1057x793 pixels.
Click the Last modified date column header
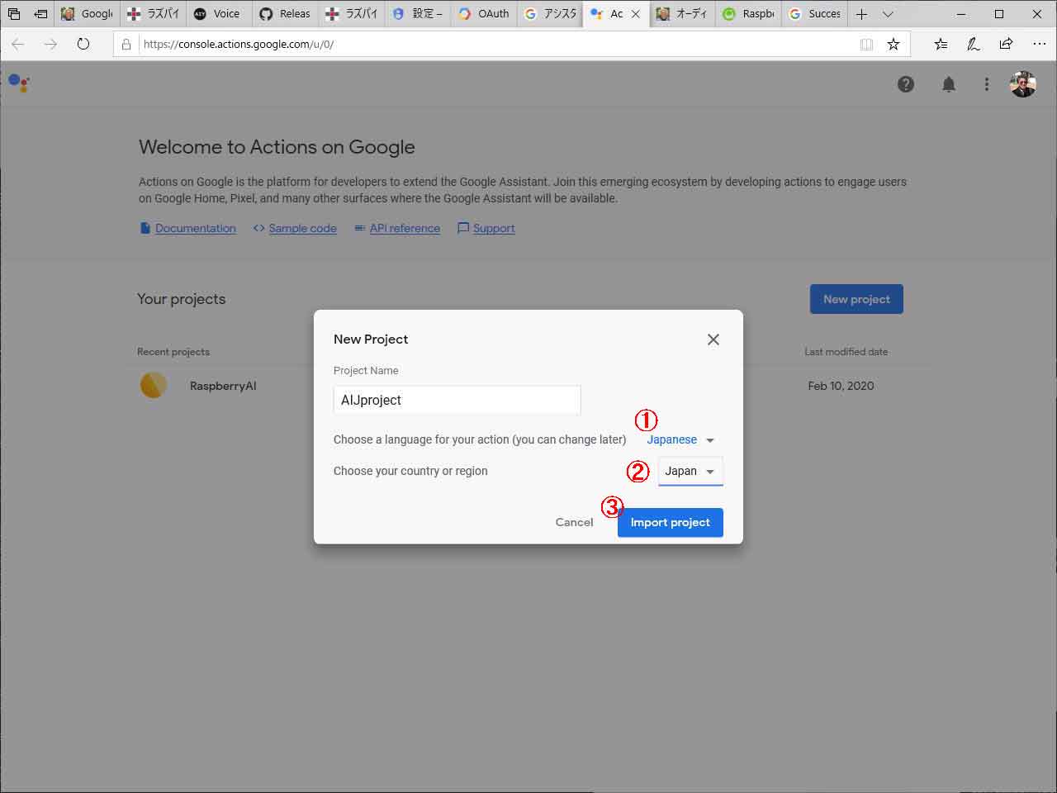846,352
